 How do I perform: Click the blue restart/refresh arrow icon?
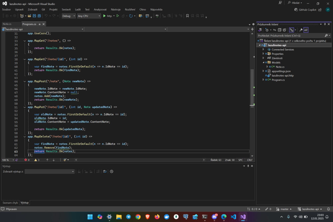131,16
